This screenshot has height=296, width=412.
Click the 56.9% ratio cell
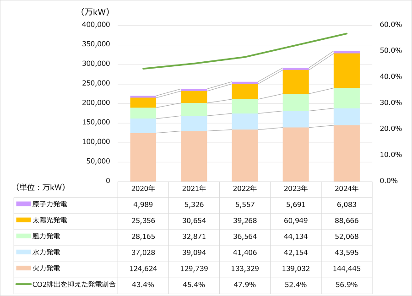click(x=347, y=285)
